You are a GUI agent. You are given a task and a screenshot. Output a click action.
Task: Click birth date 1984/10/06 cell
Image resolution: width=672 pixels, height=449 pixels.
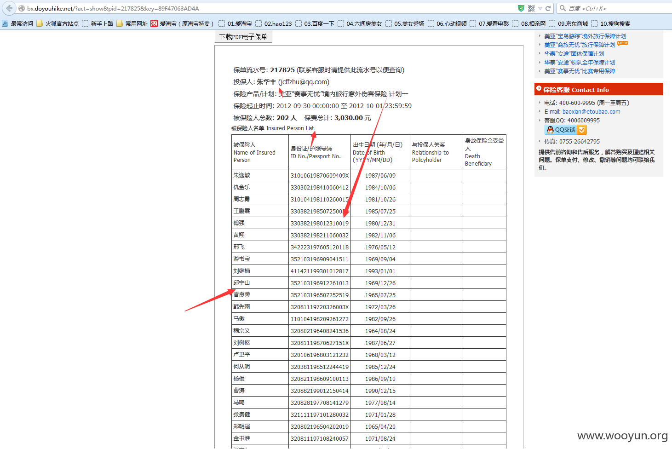coord(380,187)
